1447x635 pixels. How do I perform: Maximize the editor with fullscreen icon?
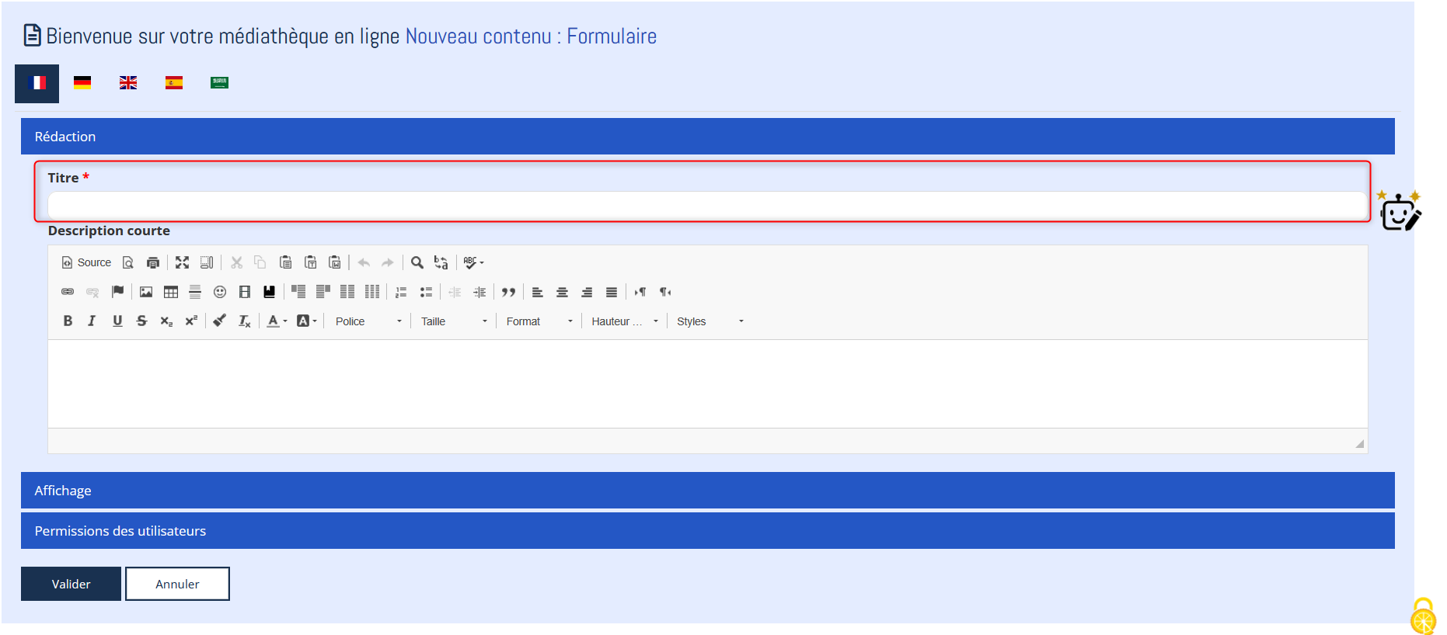pos(182,262)
